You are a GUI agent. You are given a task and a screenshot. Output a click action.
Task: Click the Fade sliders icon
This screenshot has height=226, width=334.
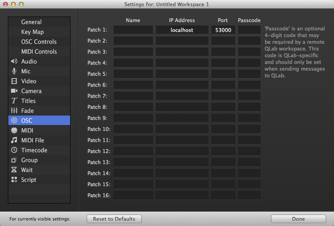pos(14,111)
